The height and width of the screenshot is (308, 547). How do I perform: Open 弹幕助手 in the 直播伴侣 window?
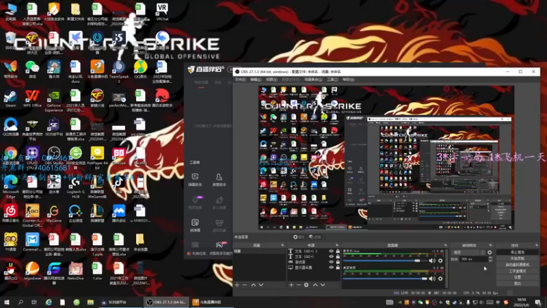click(x=195, y=179)
